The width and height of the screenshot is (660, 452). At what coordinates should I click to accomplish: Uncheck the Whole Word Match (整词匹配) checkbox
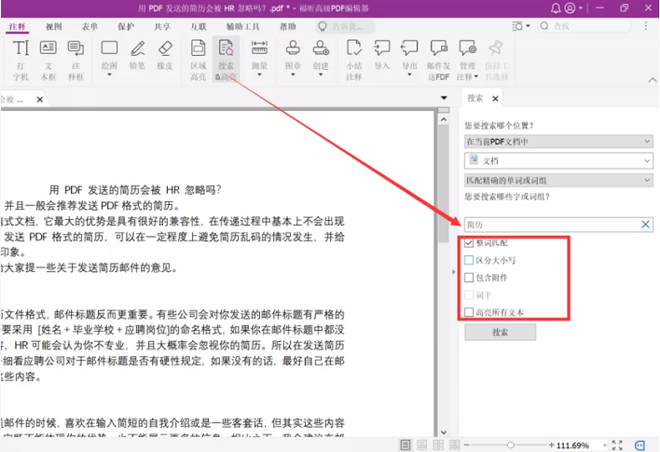(469, 243)
